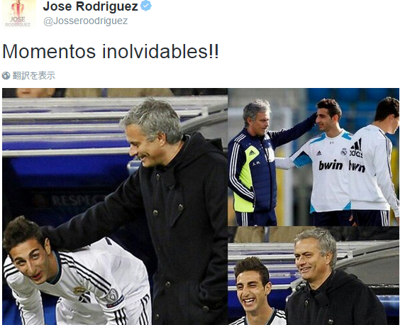Image resolution: width=410 pixels, height=325 pixels.
Task: Open the top-right training ground photo
Action: pyautogui.click(x=314, y=157)
